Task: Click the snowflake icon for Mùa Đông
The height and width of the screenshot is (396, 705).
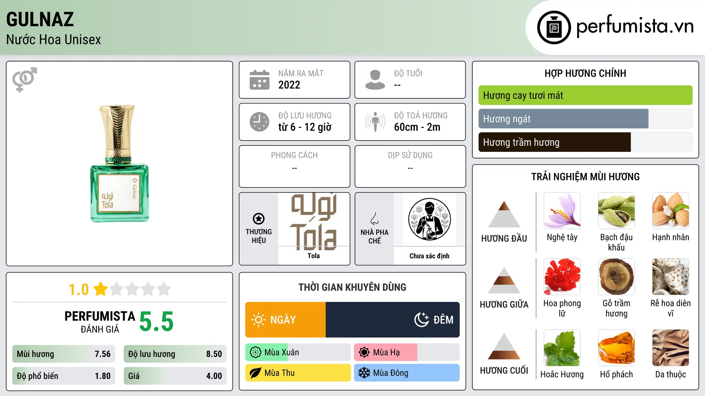Action: tap(364, 373)
